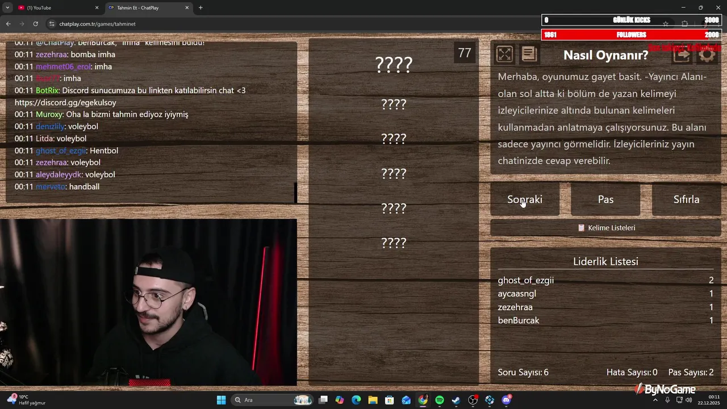Toggle fullscreen mode in the game panel

pyautogui.click(x=504, y=54)
